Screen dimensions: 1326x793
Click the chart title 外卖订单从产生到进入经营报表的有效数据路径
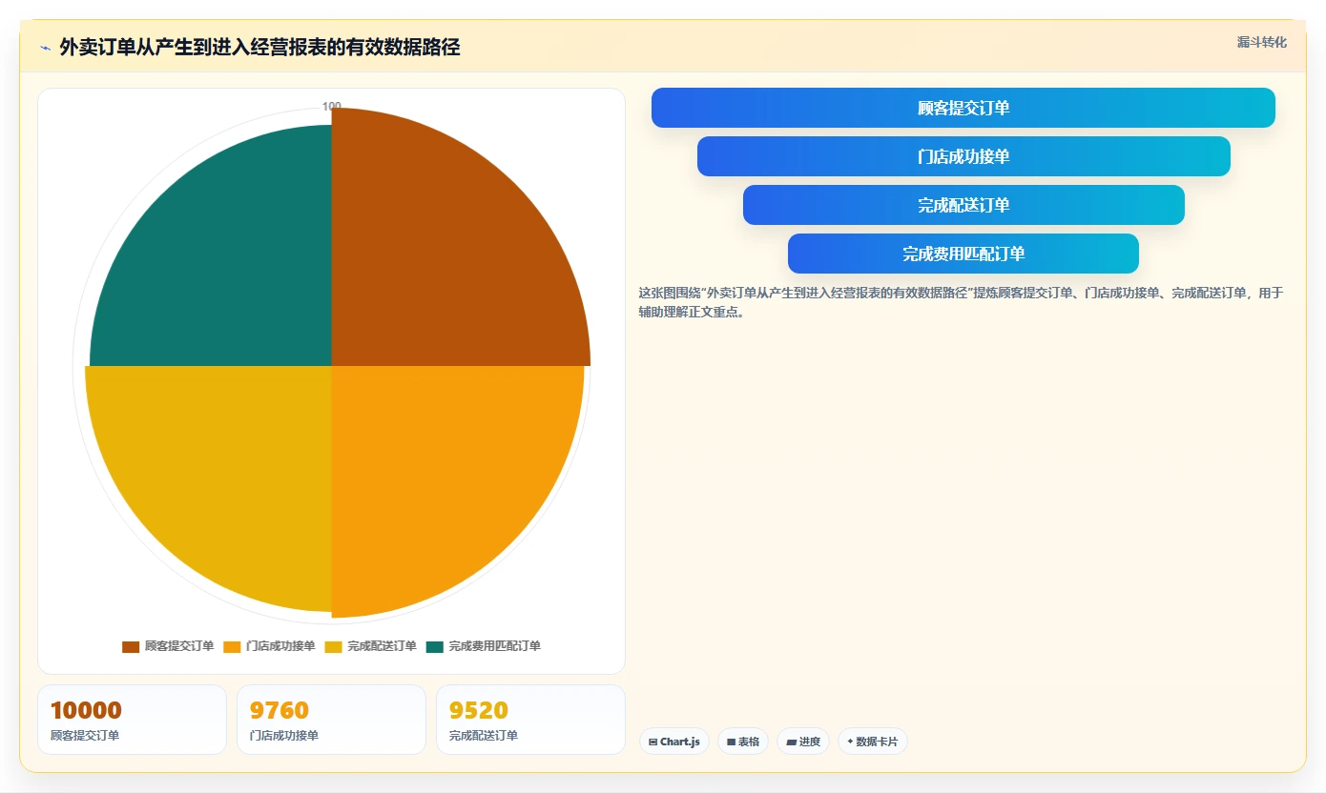259,48
